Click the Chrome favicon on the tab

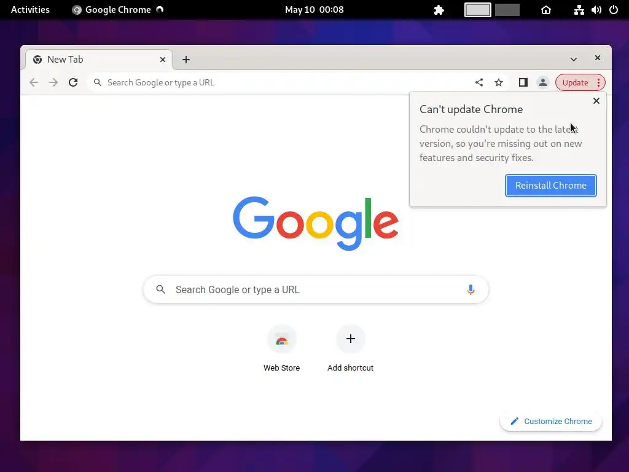click(37, 60)
